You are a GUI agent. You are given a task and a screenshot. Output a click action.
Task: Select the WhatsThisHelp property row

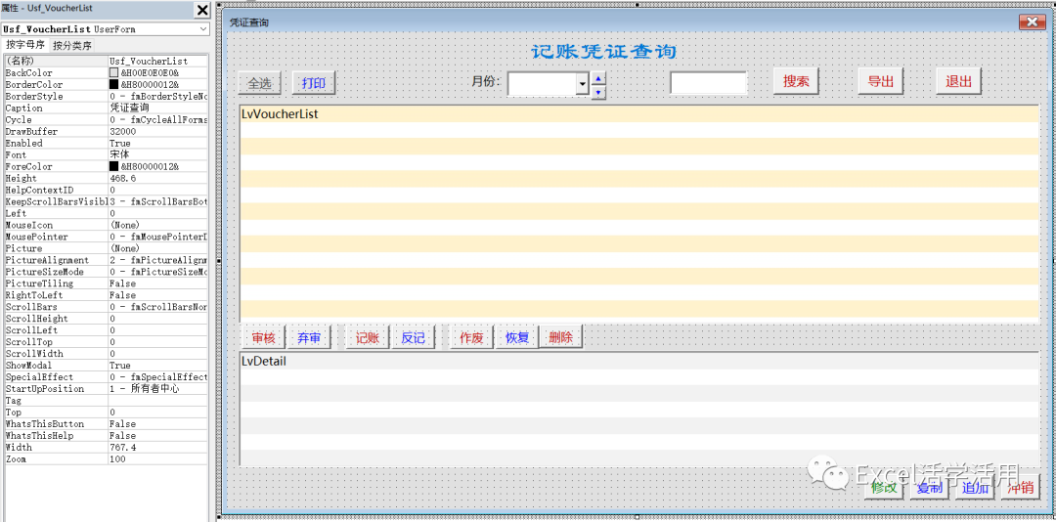[106, 436]
